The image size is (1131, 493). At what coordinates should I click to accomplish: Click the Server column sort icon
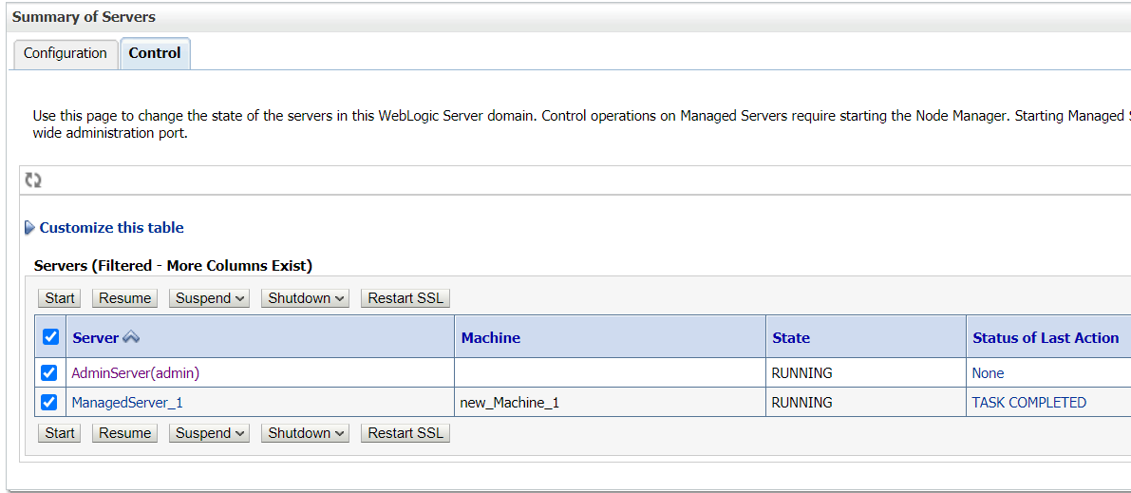pos(131,337)
